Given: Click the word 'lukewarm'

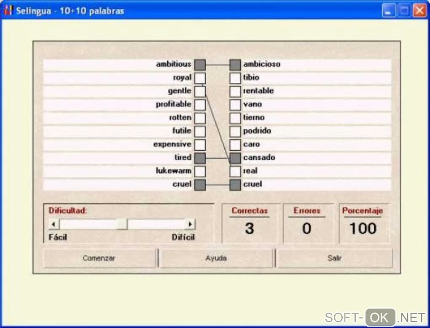Looking at the screenshot, I should point(174,171).
